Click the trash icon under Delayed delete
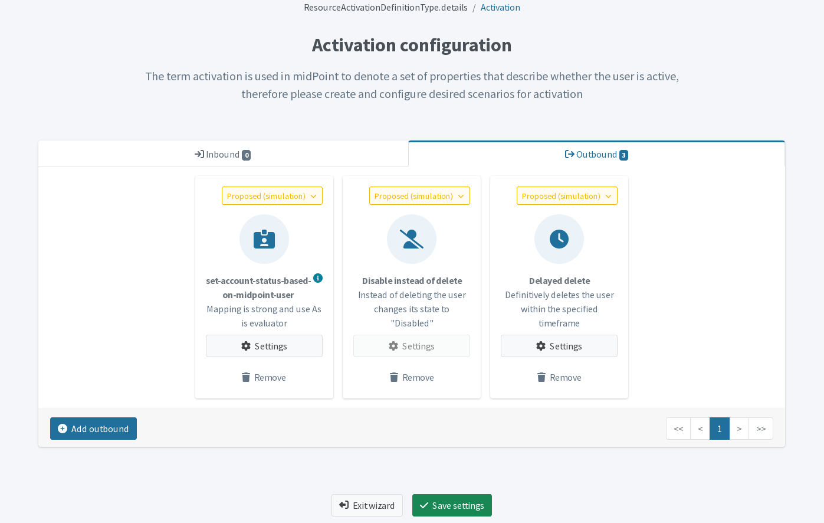Screen dimensions: 824x523 [541, 377]
